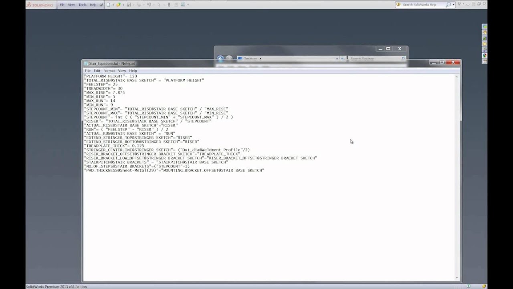This screenshot has width=513, height=289.
Task: Click Notepad vertical scrollbar up arrow
Action: pyautogui.click(x=457, y=76)
